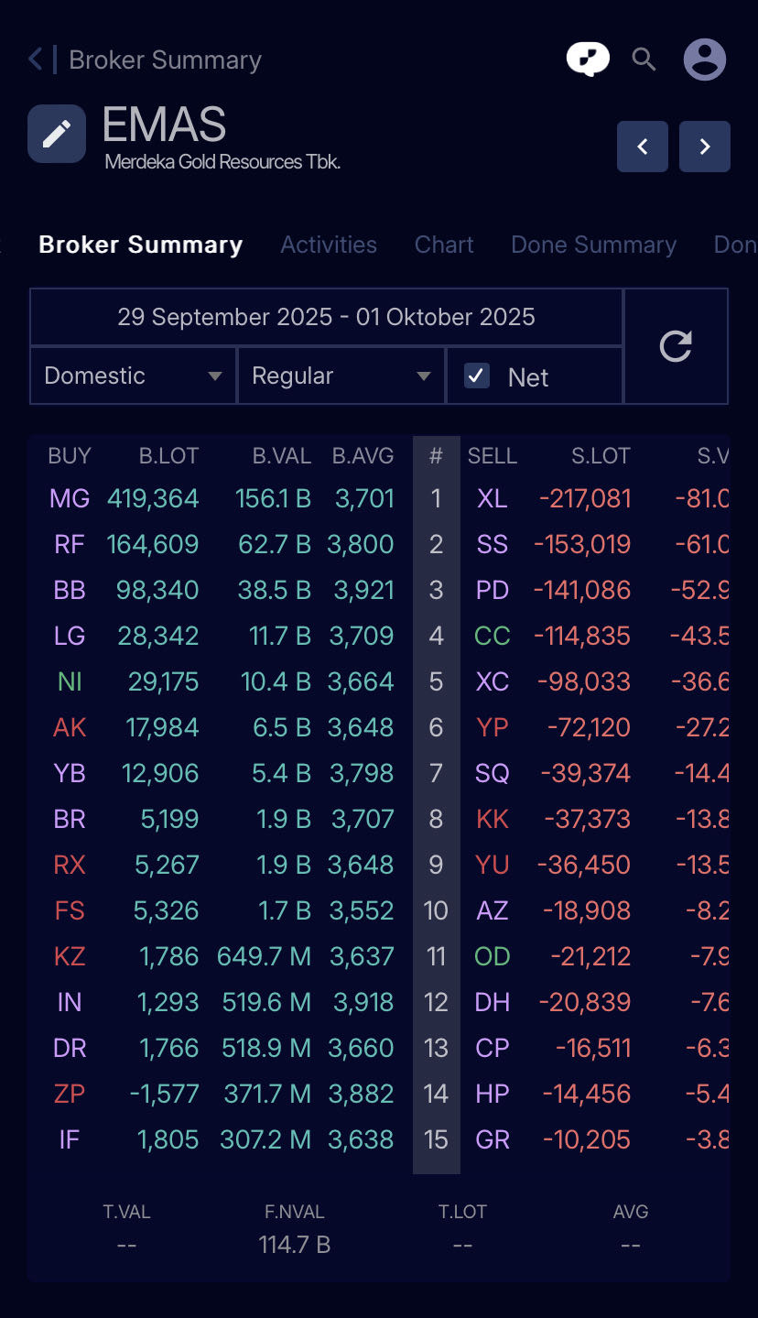Go to the previous stock arrow
The width and height of the screenshot is (758, 1318).
click(x=643, y=147)
